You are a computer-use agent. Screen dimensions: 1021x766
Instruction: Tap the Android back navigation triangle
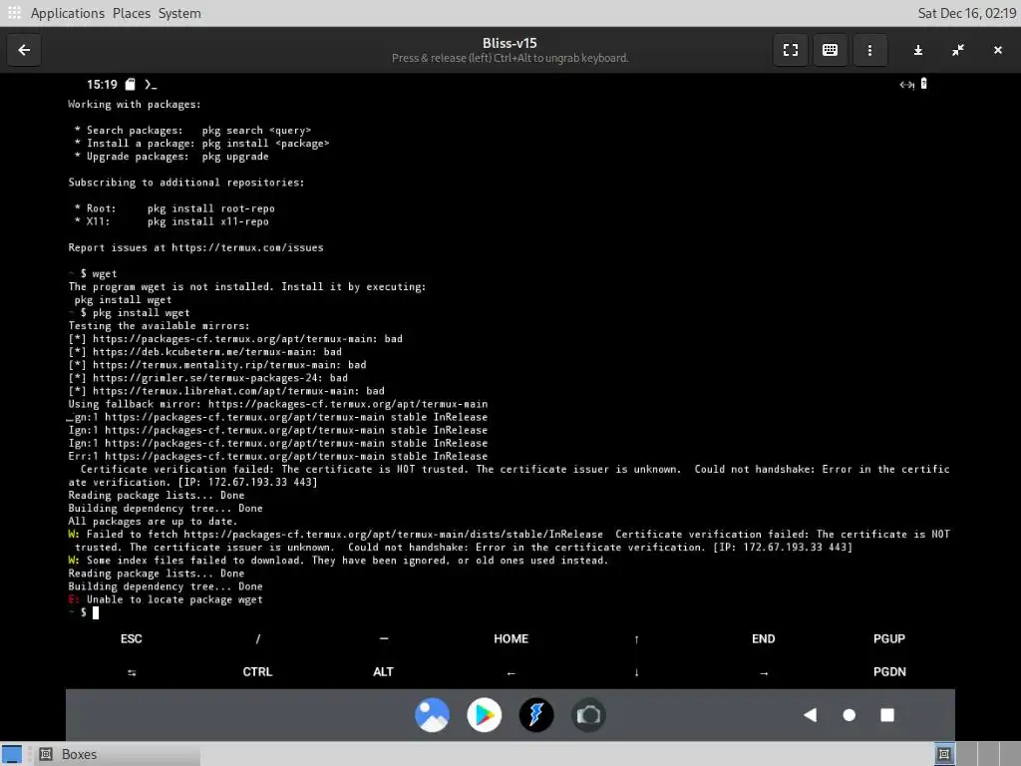tap(810, 715)
